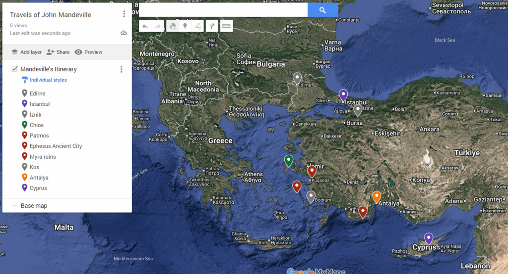Click the Share button
Viewport: 508px width, 274px height.
(58, 52)
